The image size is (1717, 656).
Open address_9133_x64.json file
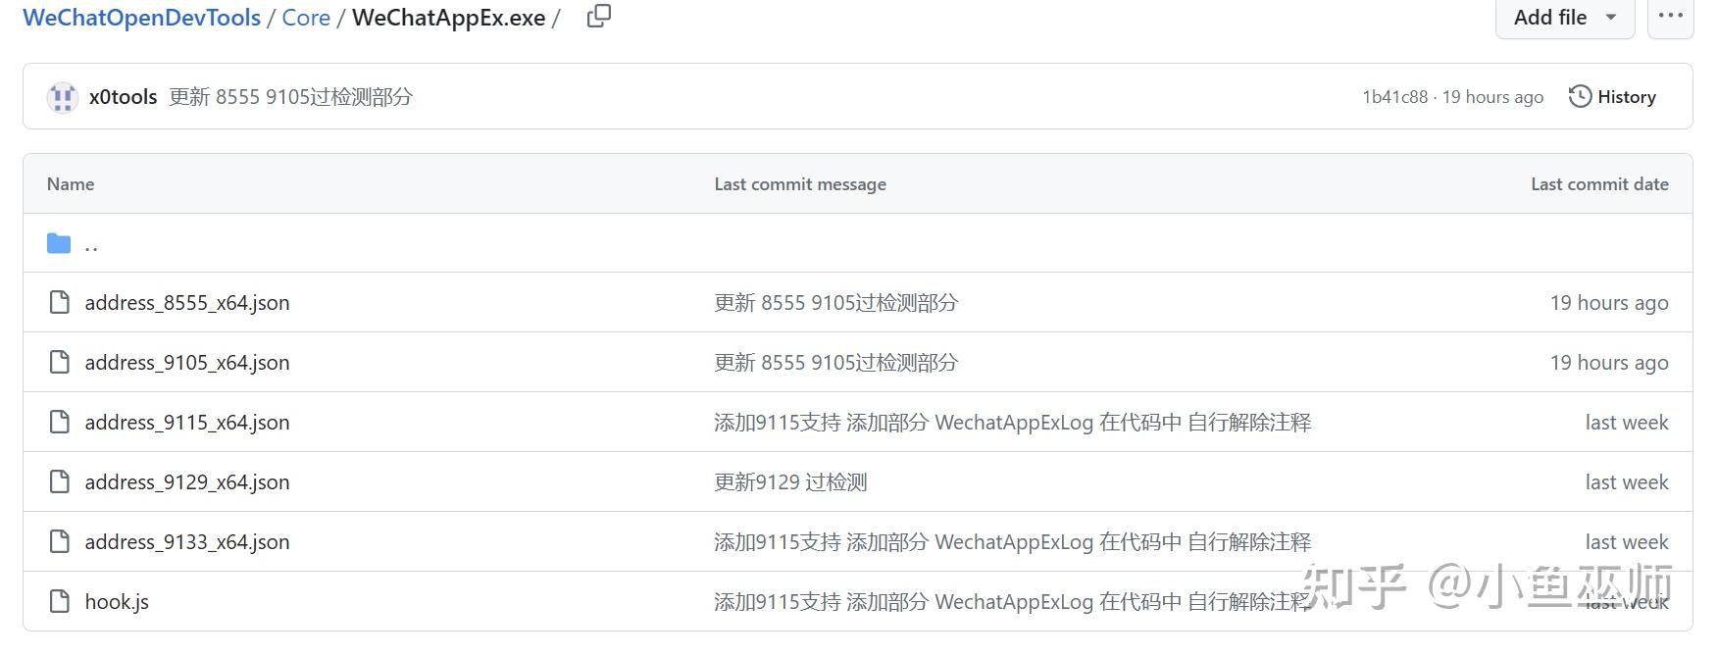[187, 542]
